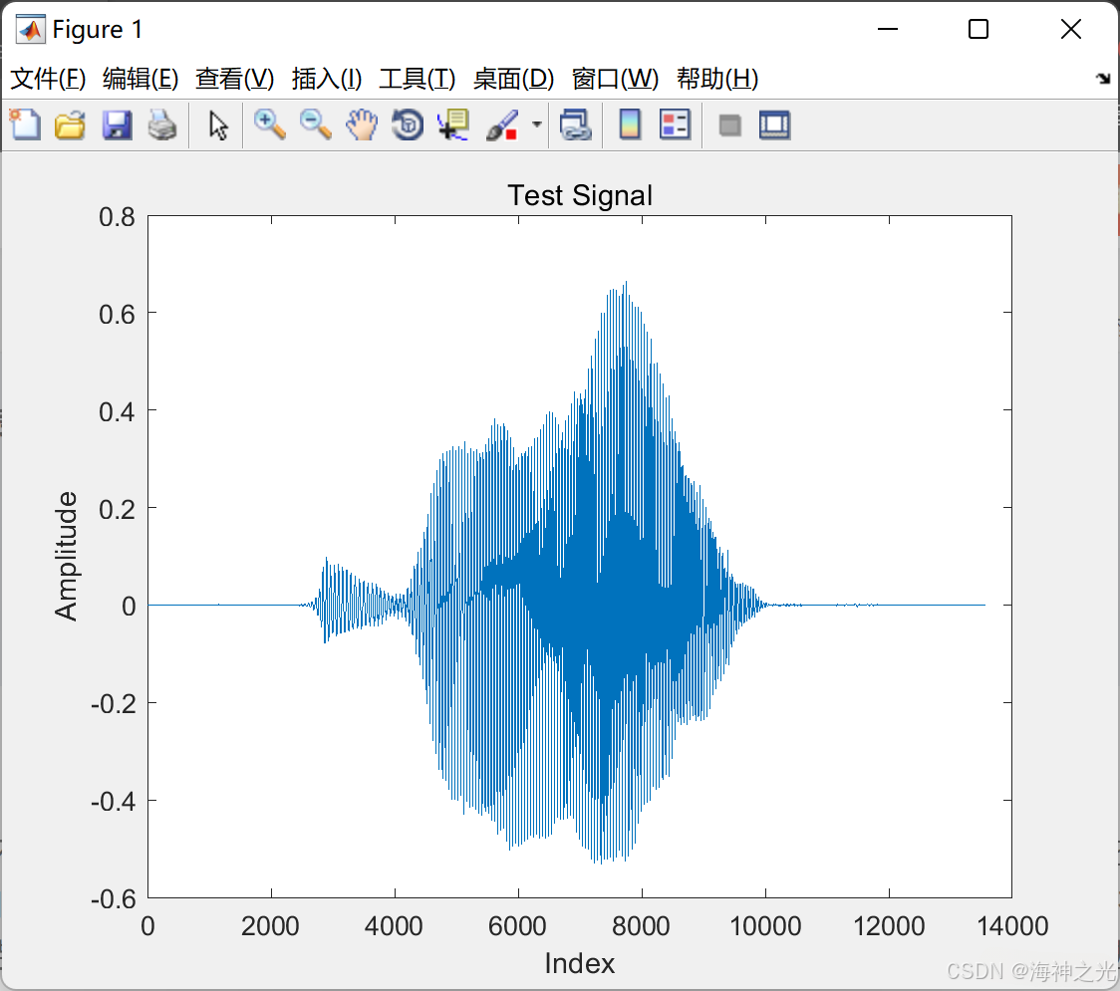Open the 工具(T) menu
The width and height of the screenshot is (1120, 991).
pyautogui.click(x=418, y=79)
